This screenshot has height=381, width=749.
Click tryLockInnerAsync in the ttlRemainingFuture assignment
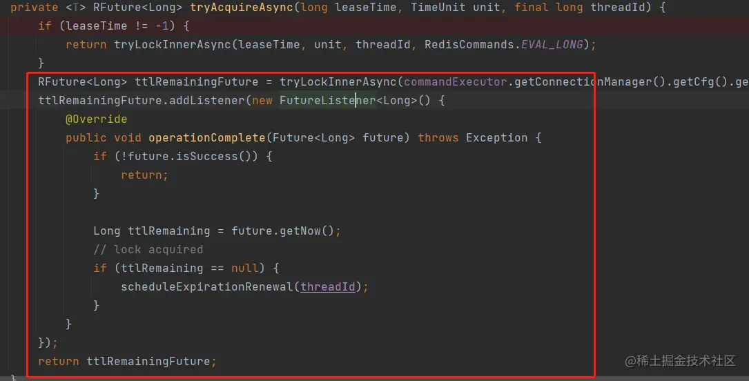pos(338,81)
